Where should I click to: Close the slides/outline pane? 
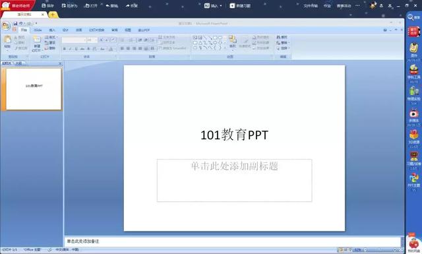pos(60,63)
